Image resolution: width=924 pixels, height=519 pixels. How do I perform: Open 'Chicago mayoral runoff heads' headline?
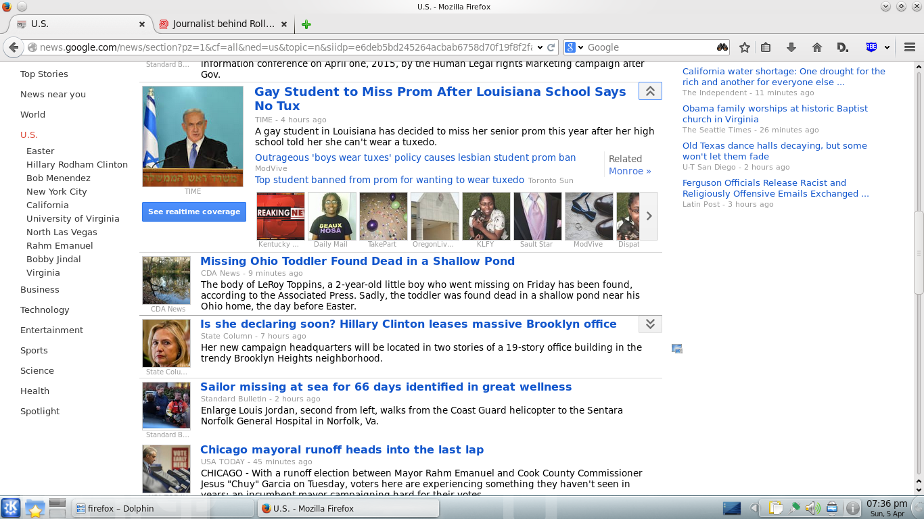342,449
